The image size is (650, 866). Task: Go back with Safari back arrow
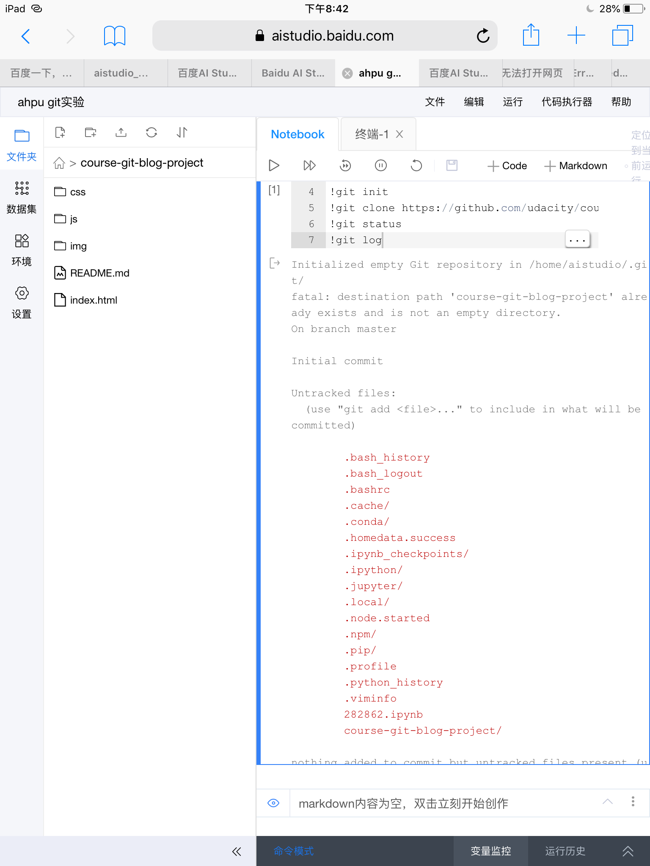[x=26, y=36]
